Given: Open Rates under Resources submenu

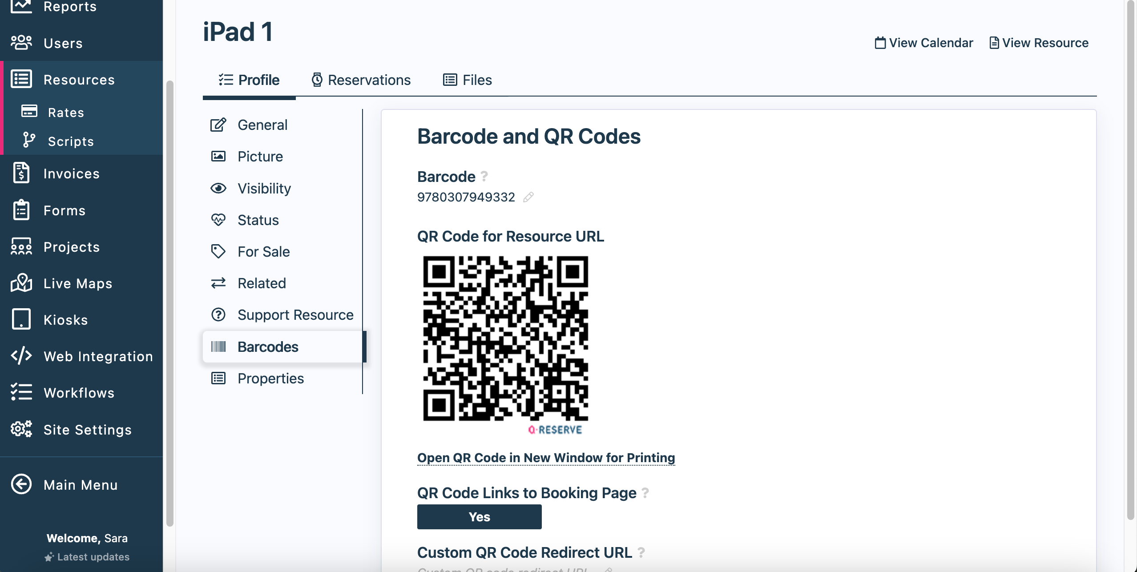Looking at the screenshot, I should point(66,113).
